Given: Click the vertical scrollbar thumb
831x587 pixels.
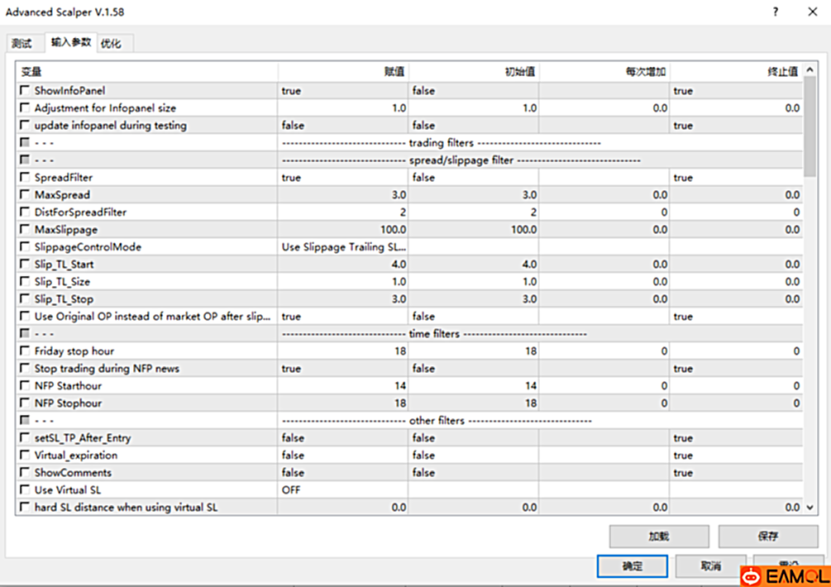Looking at the screenshot, I should (810, 126).
